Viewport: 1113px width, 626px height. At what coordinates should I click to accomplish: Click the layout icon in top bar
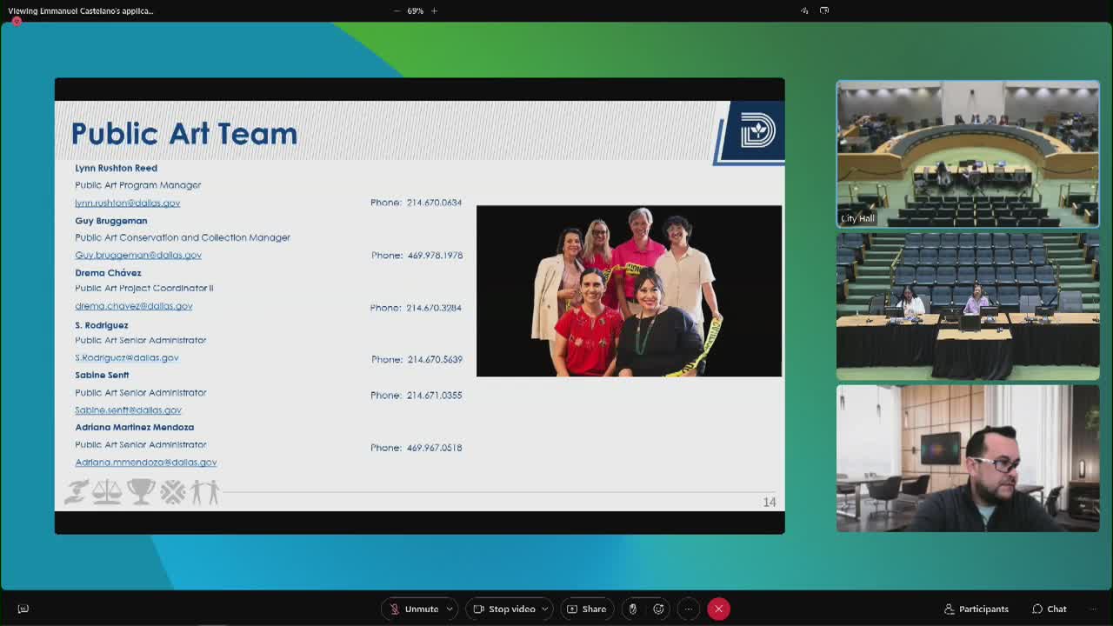pos(804,10)
